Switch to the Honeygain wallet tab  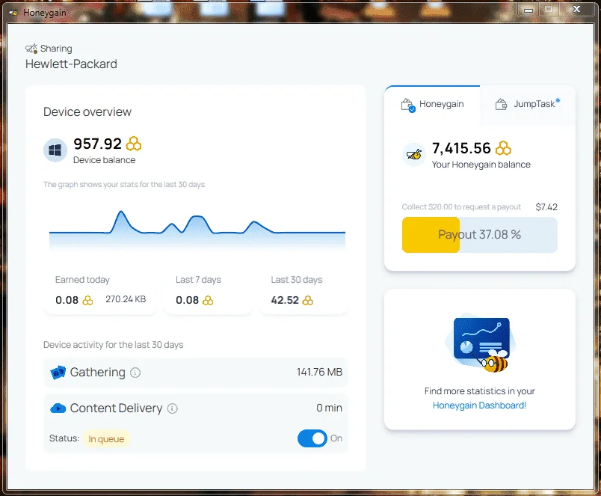coord(432,104)
